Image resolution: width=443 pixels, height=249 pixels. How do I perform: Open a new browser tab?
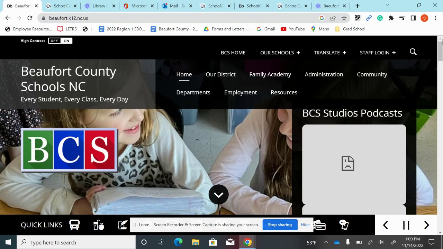(x=358, y=6)
